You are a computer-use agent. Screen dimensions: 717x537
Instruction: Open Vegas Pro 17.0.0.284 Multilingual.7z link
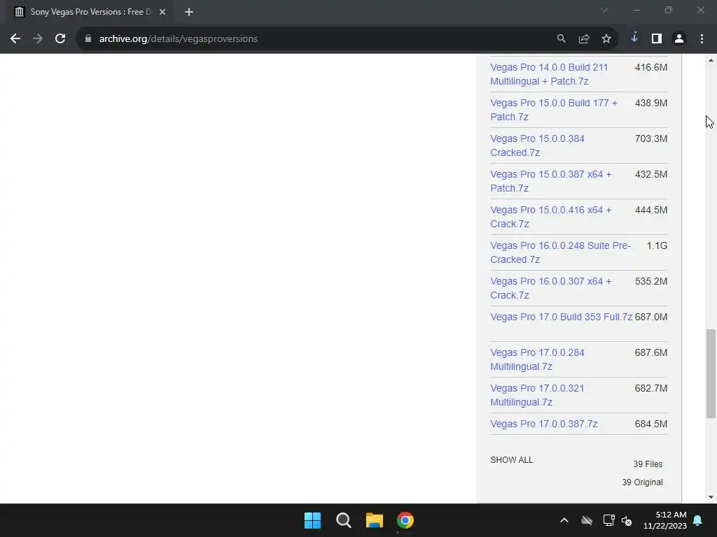537,359
